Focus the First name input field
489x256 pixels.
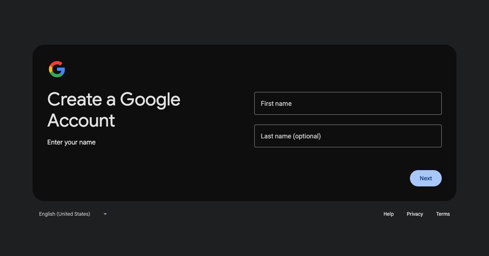coord(348,103)
